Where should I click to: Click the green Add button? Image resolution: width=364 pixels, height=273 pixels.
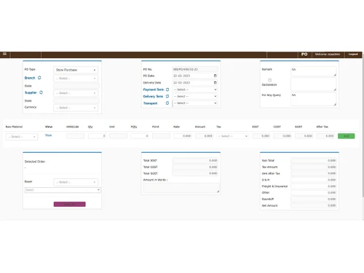point(347,136)
